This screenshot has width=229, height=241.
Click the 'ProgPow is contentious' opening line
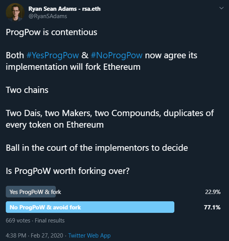52,32
